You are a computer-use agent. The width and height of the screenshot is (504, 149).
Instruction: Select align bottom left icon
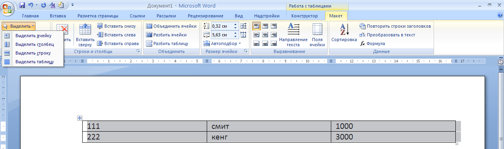pyautogui.click(x=256, y=43)
